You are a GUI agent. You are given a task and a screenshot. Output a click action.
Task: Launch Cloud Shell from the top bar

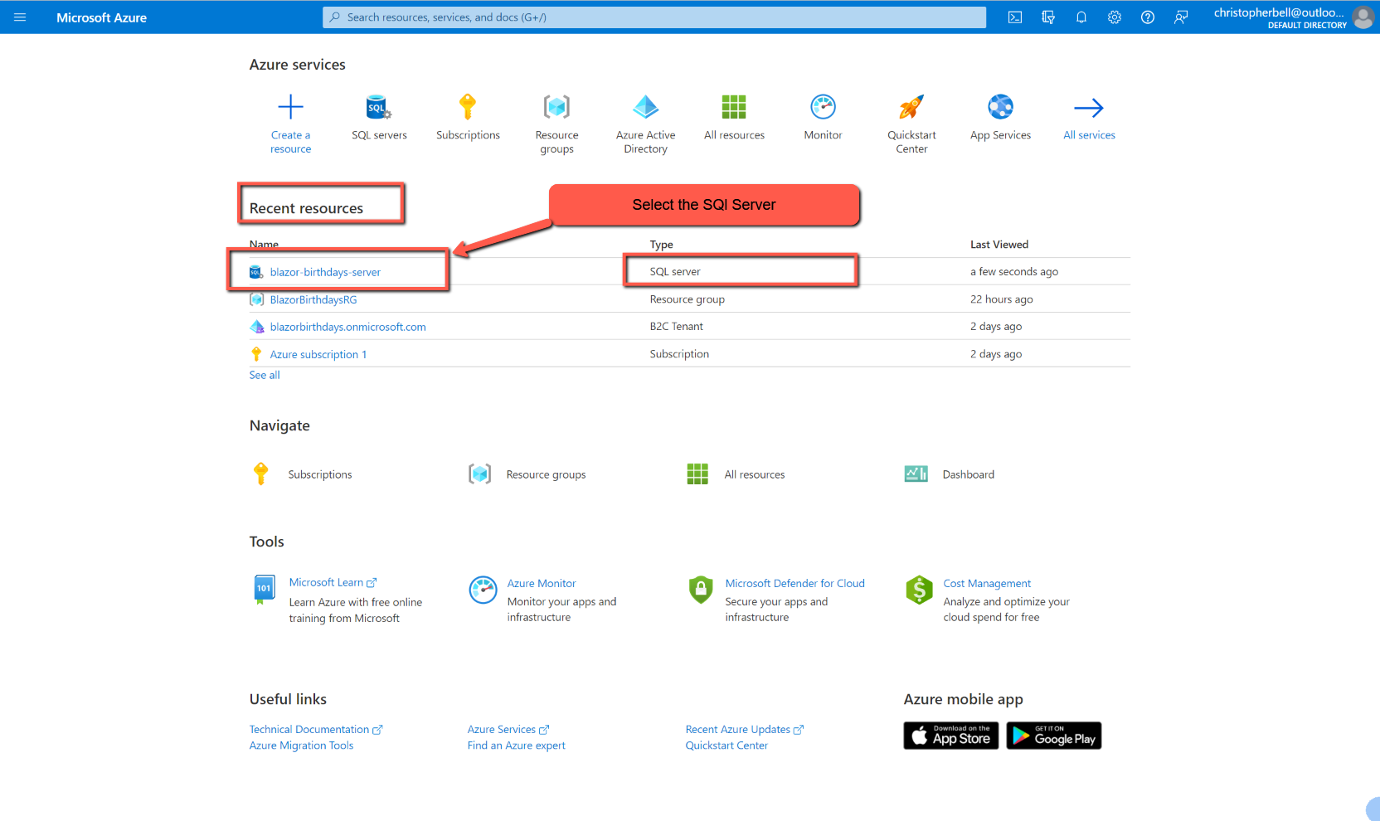tap(1014, 17)
